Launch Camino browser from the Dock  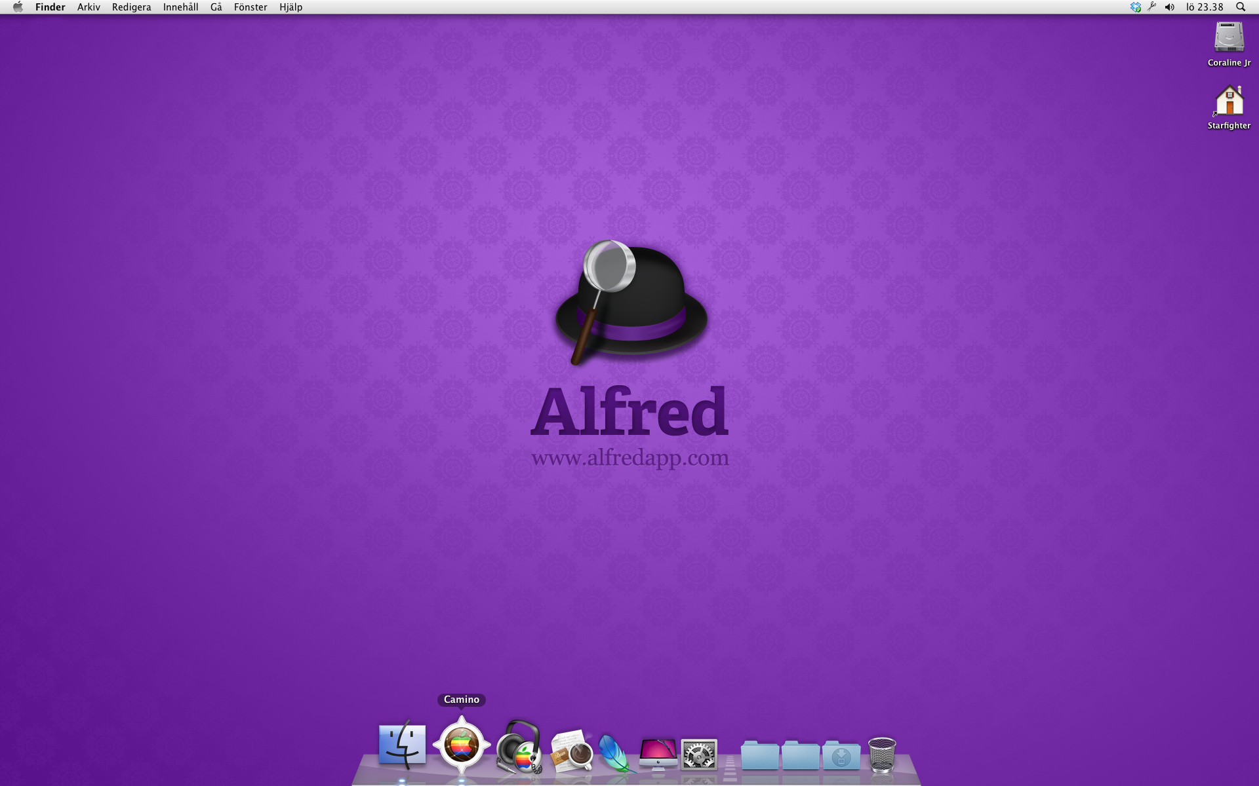click(462, 745)
